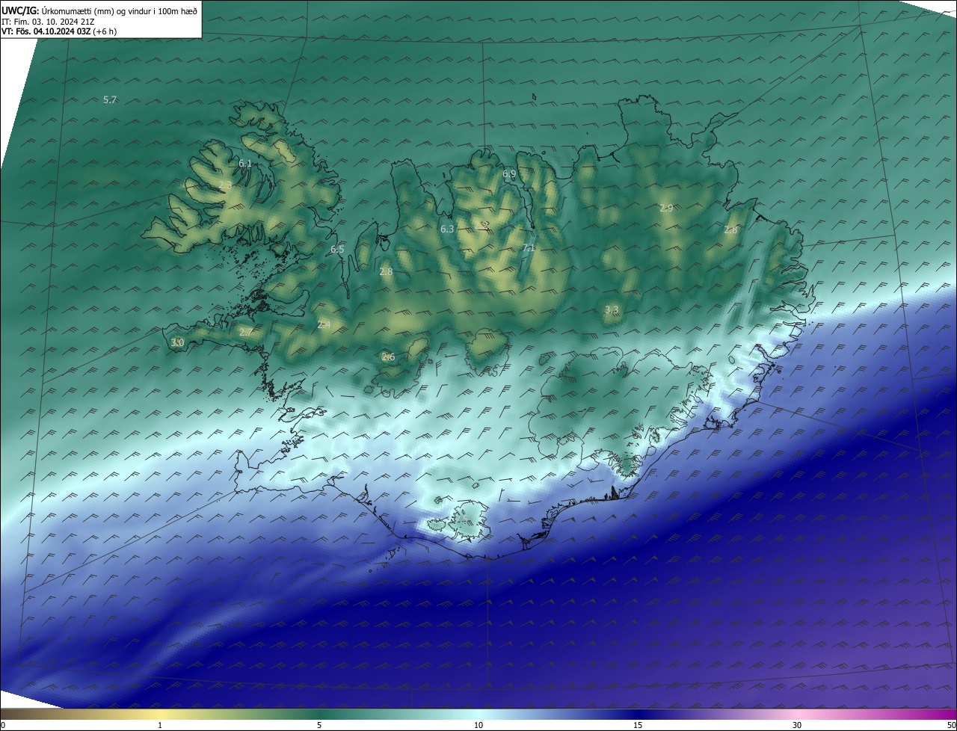Image resolution: width=957 pixels, height=731 pixels.
Task: Click the 2.8 value just east of 2.9
Action: 730,230
